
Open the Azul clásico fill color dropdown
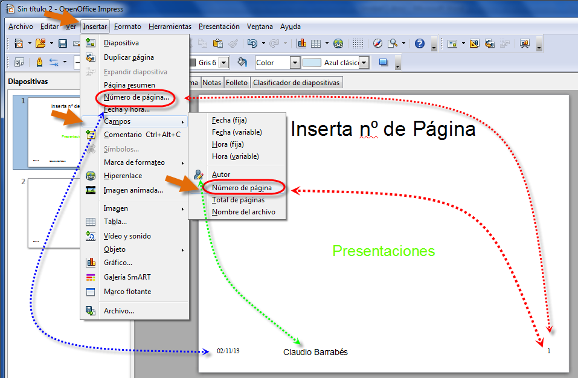pos(364,63)
